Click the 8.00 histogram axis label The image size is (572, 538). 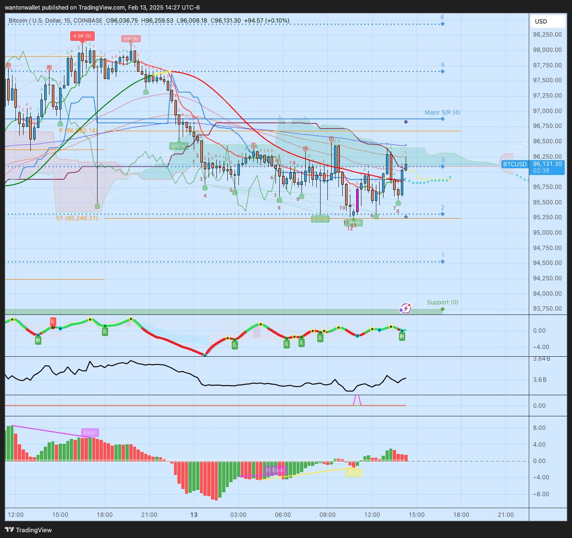[539, 427]
